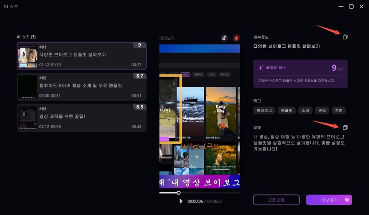This screenshot has width=369, height=215.
Task: Play the preview video
Action: coord(181,201)
